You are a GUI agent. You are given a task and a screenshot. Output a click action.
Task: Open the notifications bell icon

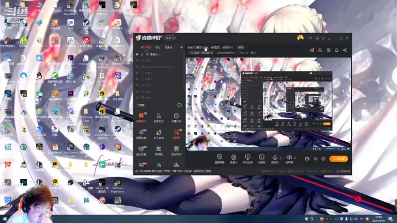coord(336,50)
